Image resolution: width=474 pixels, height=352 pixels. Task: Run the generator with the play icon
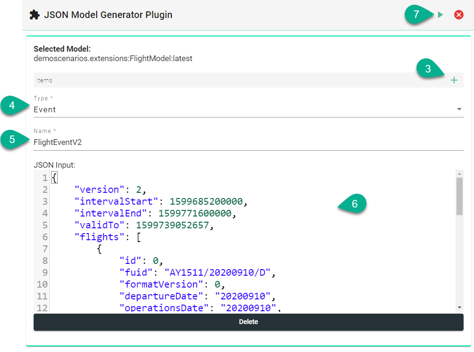pyautogui.click(x=440, y=15)
